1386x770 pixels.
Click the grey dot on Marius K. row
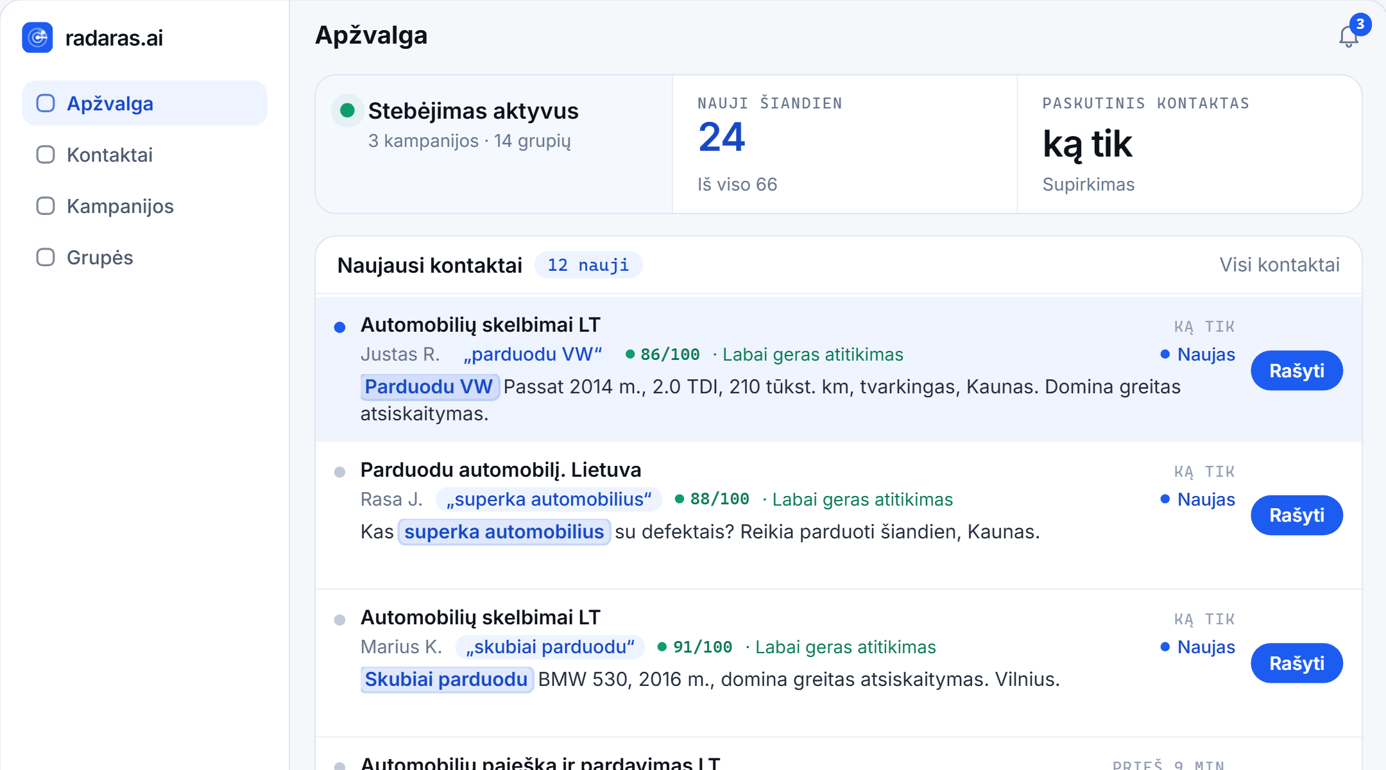point(340,620)
